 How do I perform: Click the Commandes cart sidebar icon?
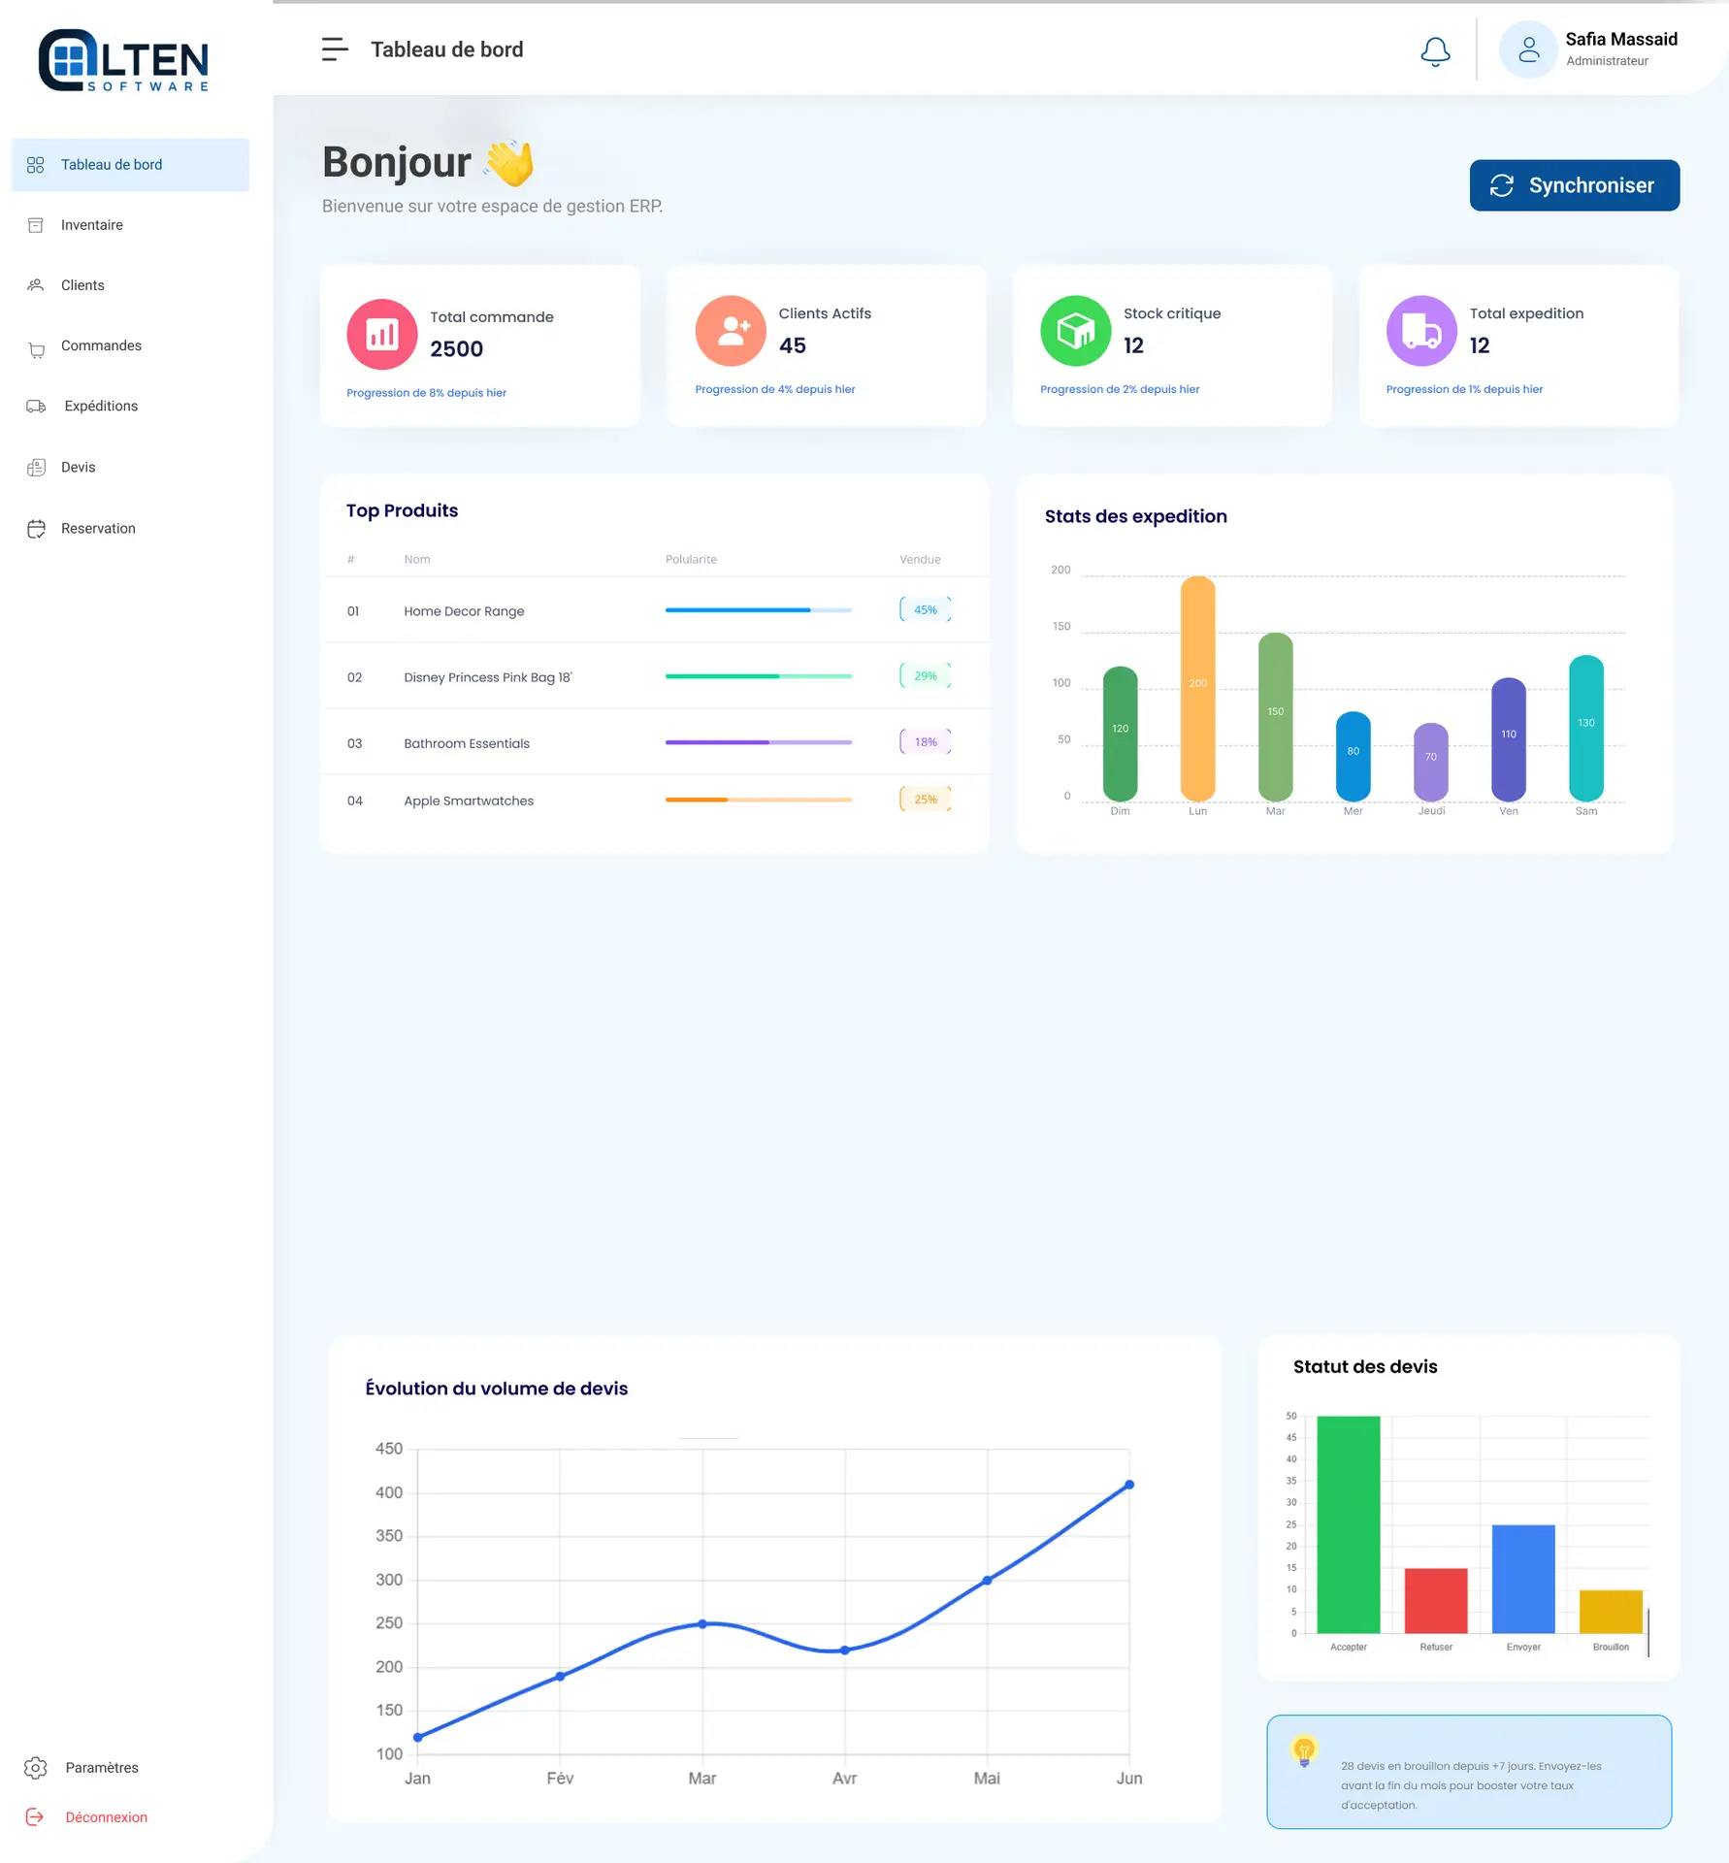pyautogui.click(x=37, y=349)
